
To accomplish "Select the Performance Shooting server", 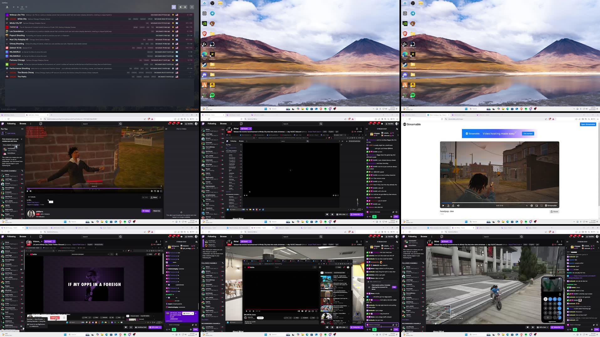I will tap(99, 68).
